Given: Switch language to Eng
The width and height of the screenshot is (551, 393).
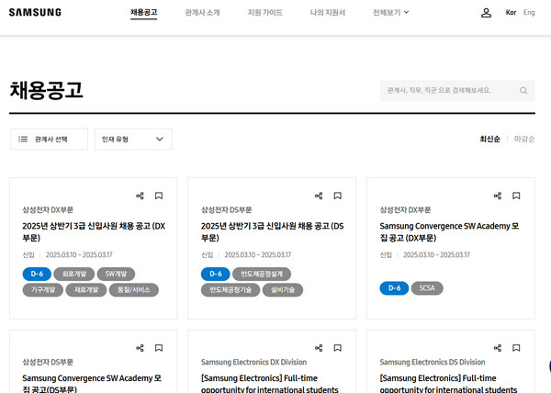Looking at the screenshot, I should click(x=529, y=13).
